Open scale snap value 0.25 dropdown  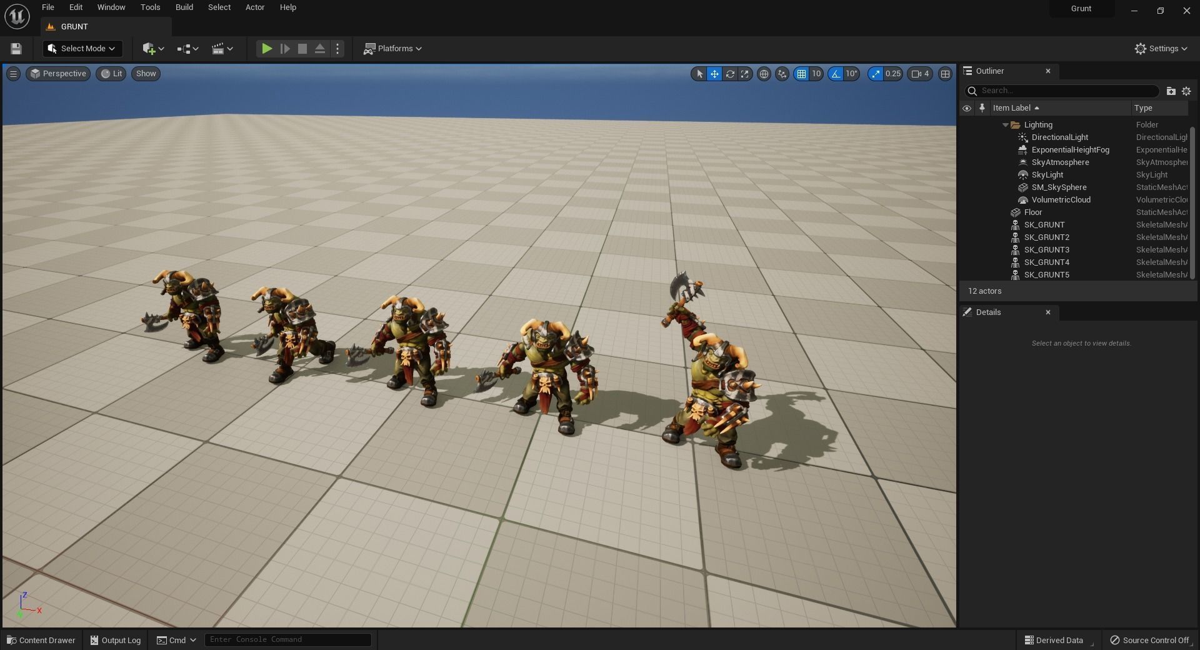893,74
